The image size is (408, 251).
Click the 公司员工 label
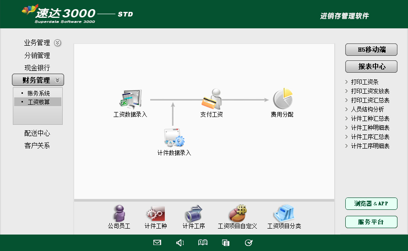coord(119,226)
